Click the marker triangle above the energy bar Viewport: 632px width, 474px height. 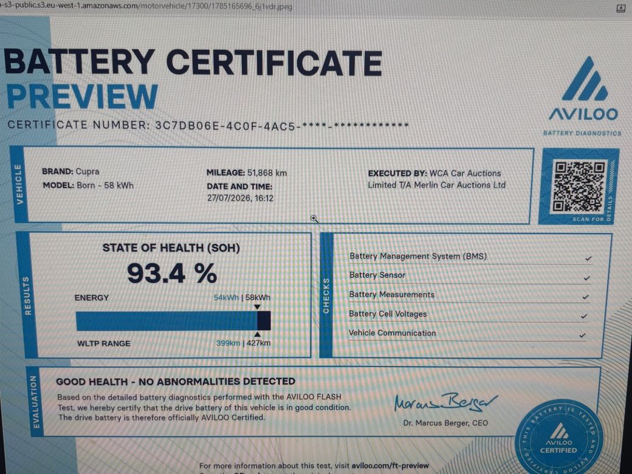pos(257,307)
